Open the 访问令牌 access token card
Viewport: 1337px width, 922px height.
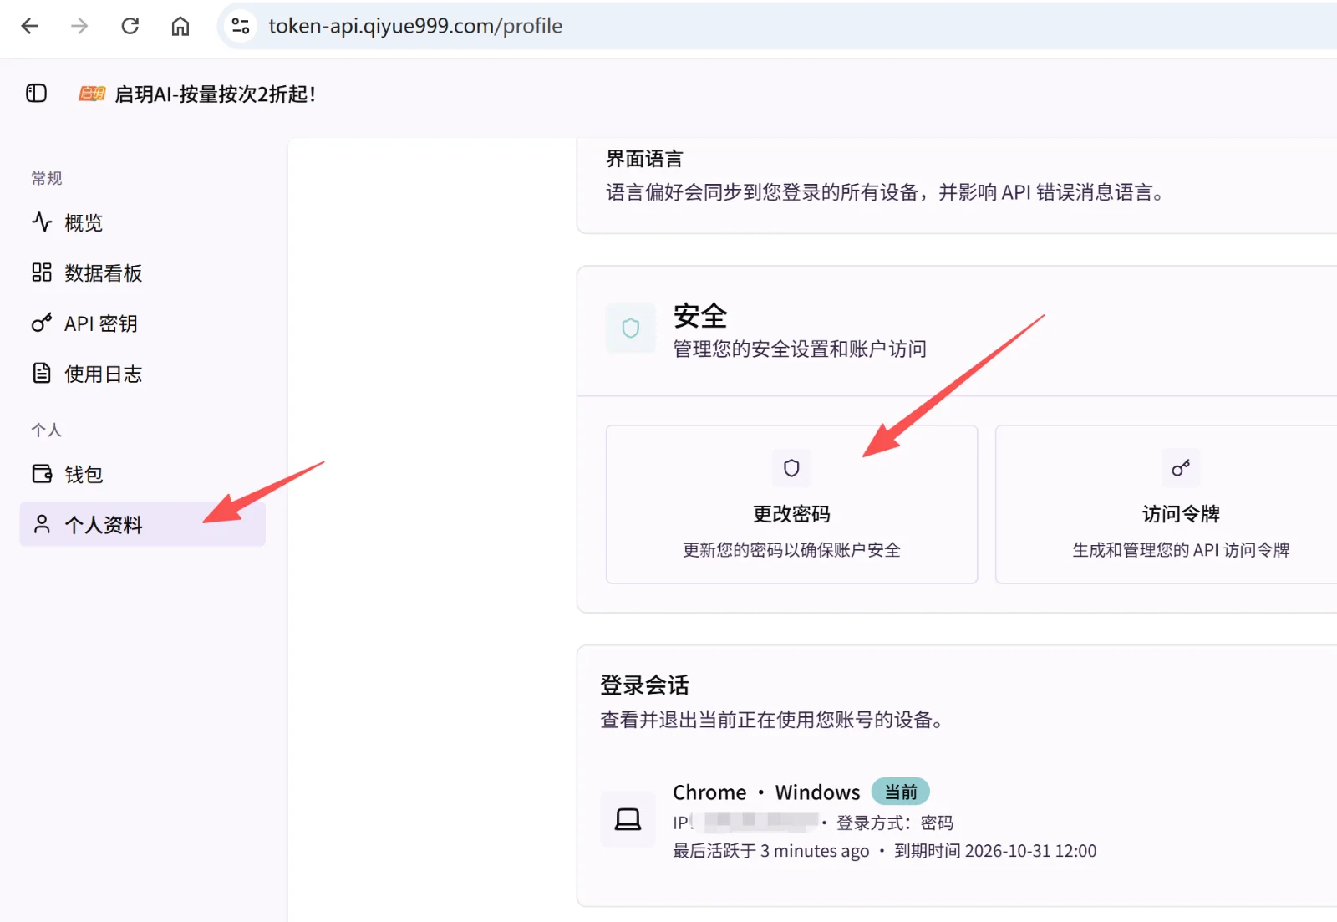[1167, 504]
